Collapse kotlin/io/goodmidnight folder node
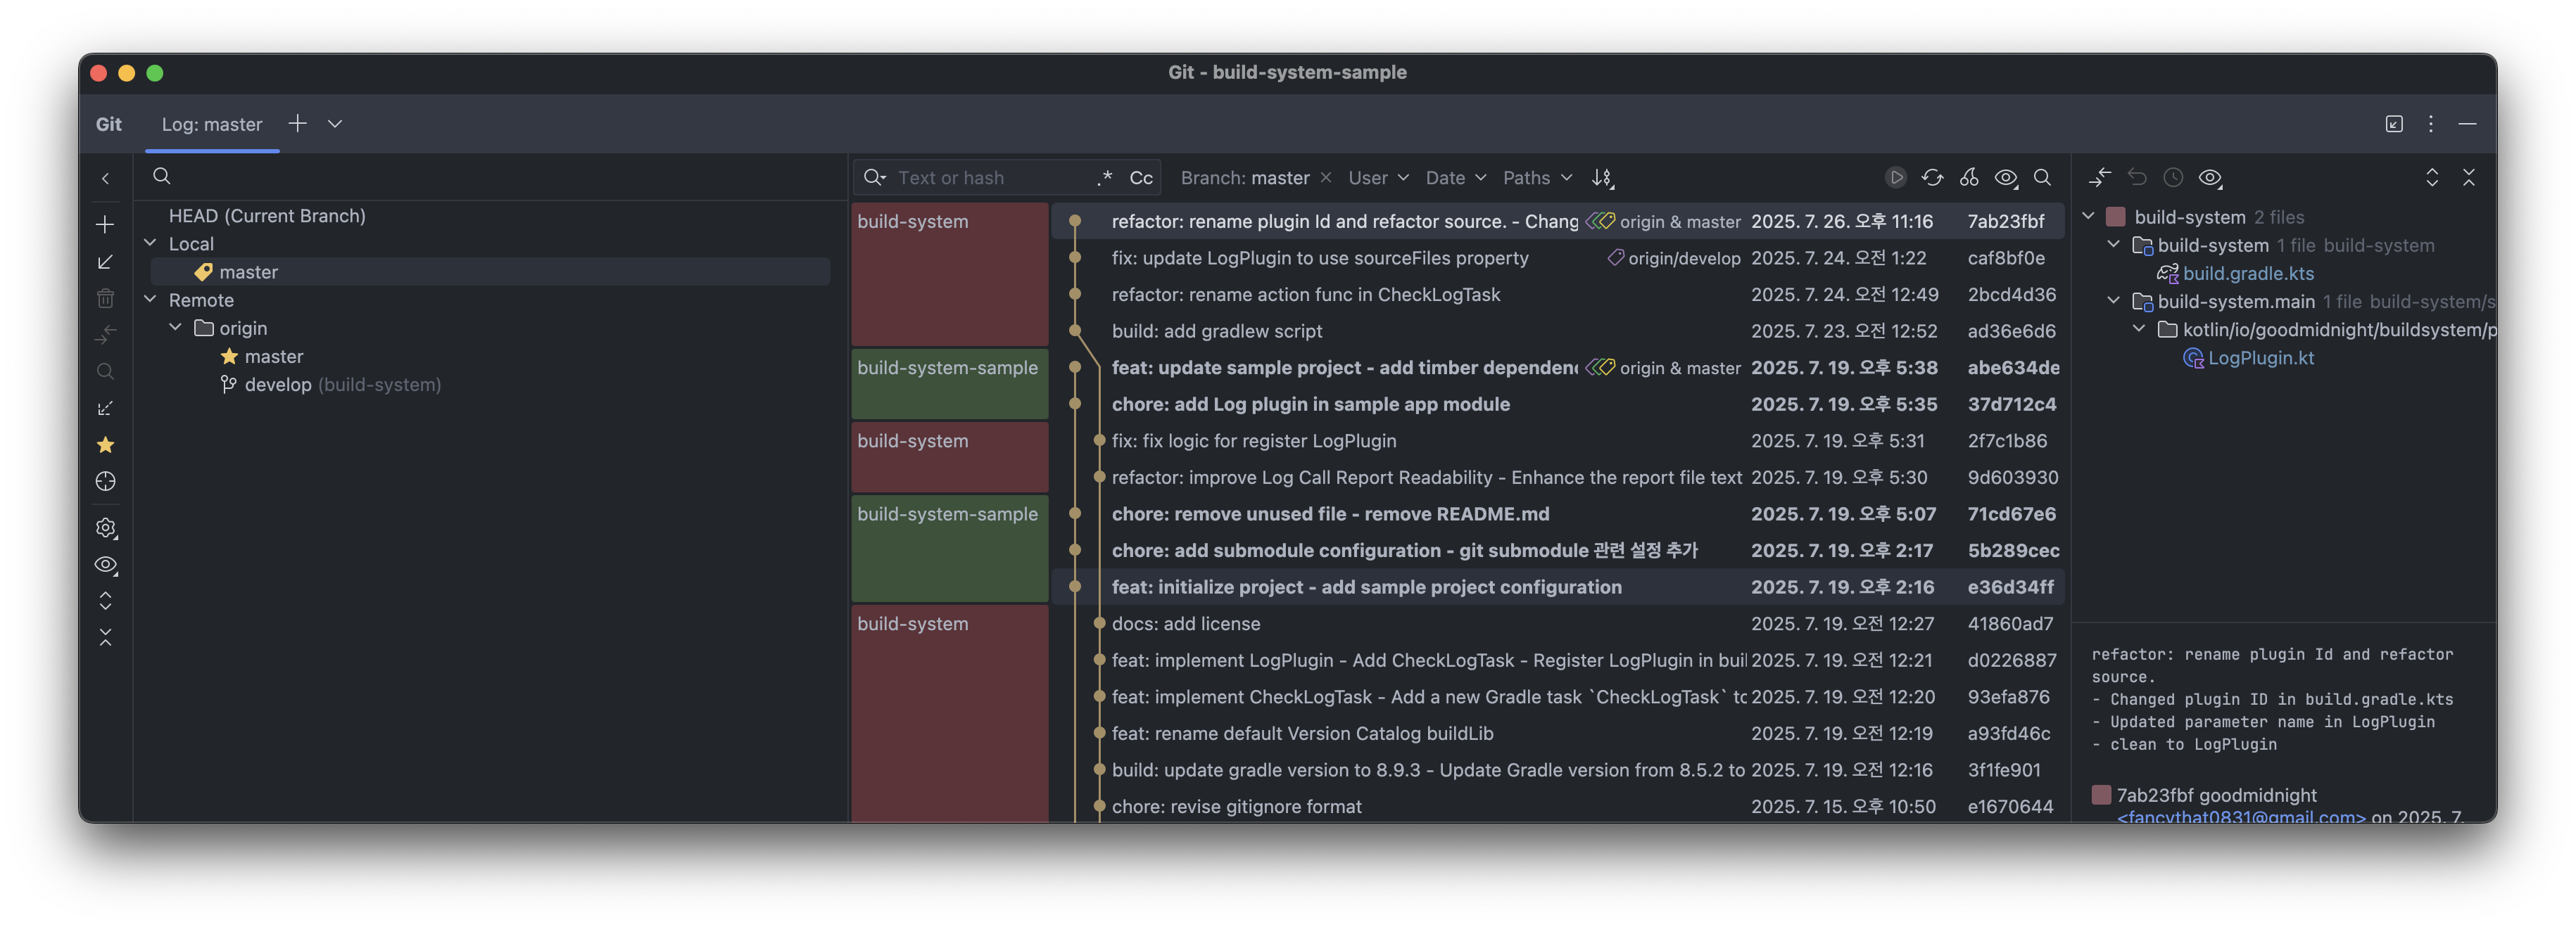This screenshot has height=927, width=2576. coord(2138,328)
